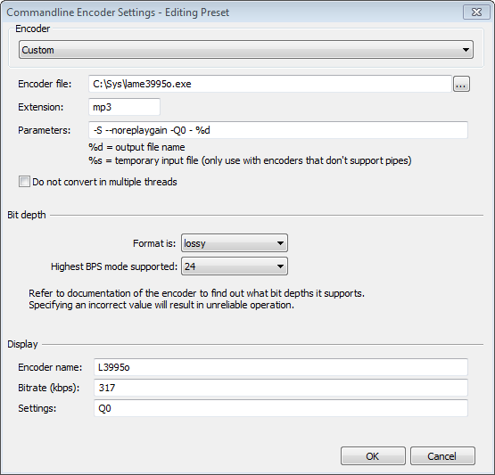The image size is (495, 475).
Task: Click the Refer to documentation note text
Action: pyautogui.click(x=196, y=299)
